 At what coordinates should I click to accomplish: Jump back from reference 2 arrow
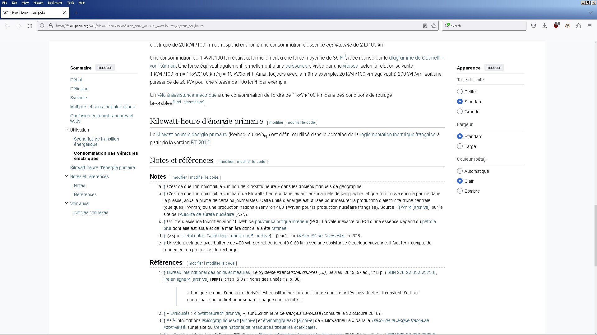[164, 314]
